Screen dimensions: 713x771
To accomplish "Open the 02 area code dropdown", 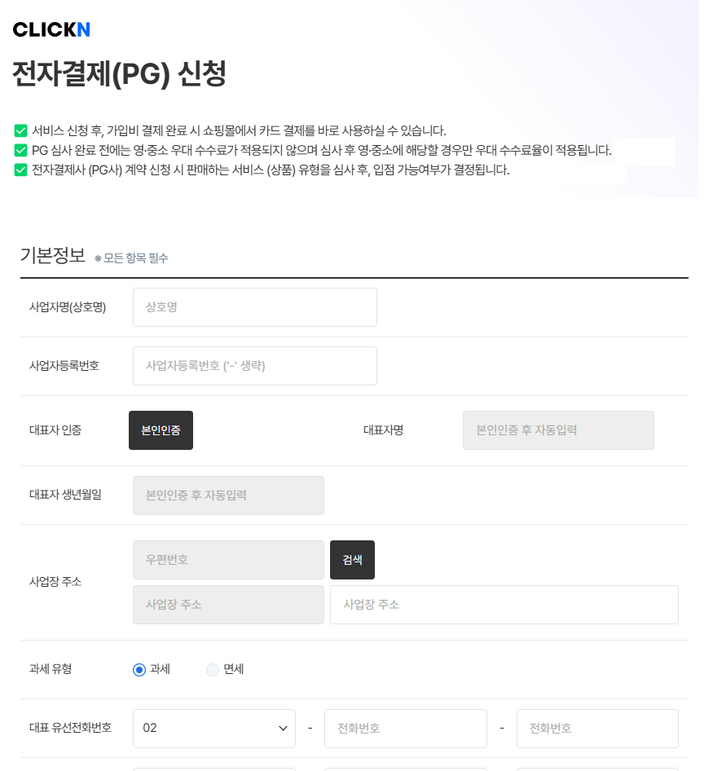I will [213, 728].
